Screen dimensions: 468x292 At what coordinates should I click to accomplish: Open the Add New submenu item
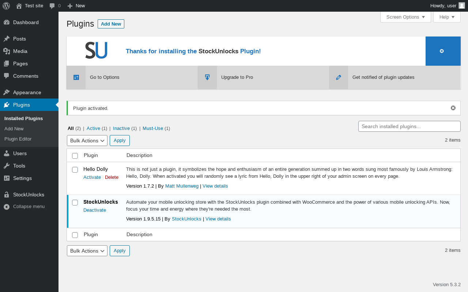[14, 129]
